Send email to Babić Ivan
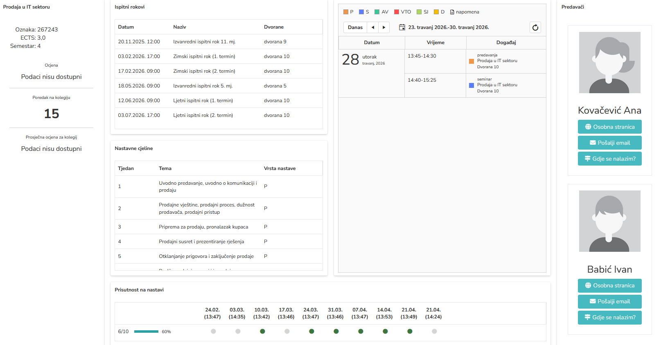 point(609,301)
